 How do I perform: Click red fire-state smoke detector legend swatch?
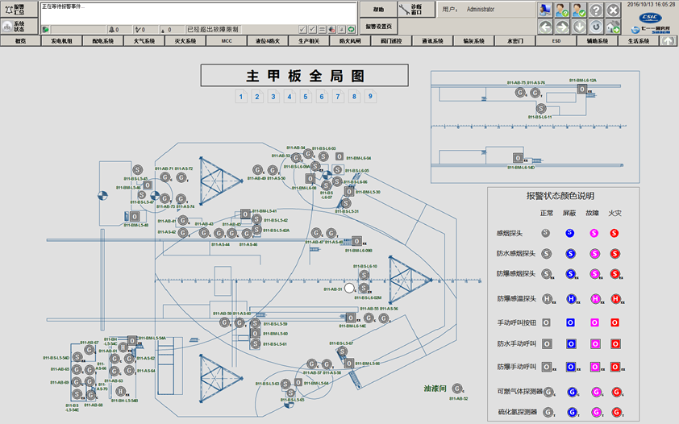tap(614, 233)
